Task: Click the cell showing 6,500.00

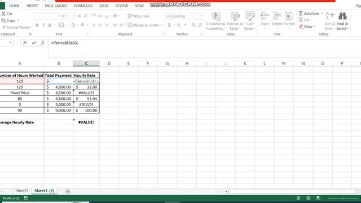Action: point(59,92)
